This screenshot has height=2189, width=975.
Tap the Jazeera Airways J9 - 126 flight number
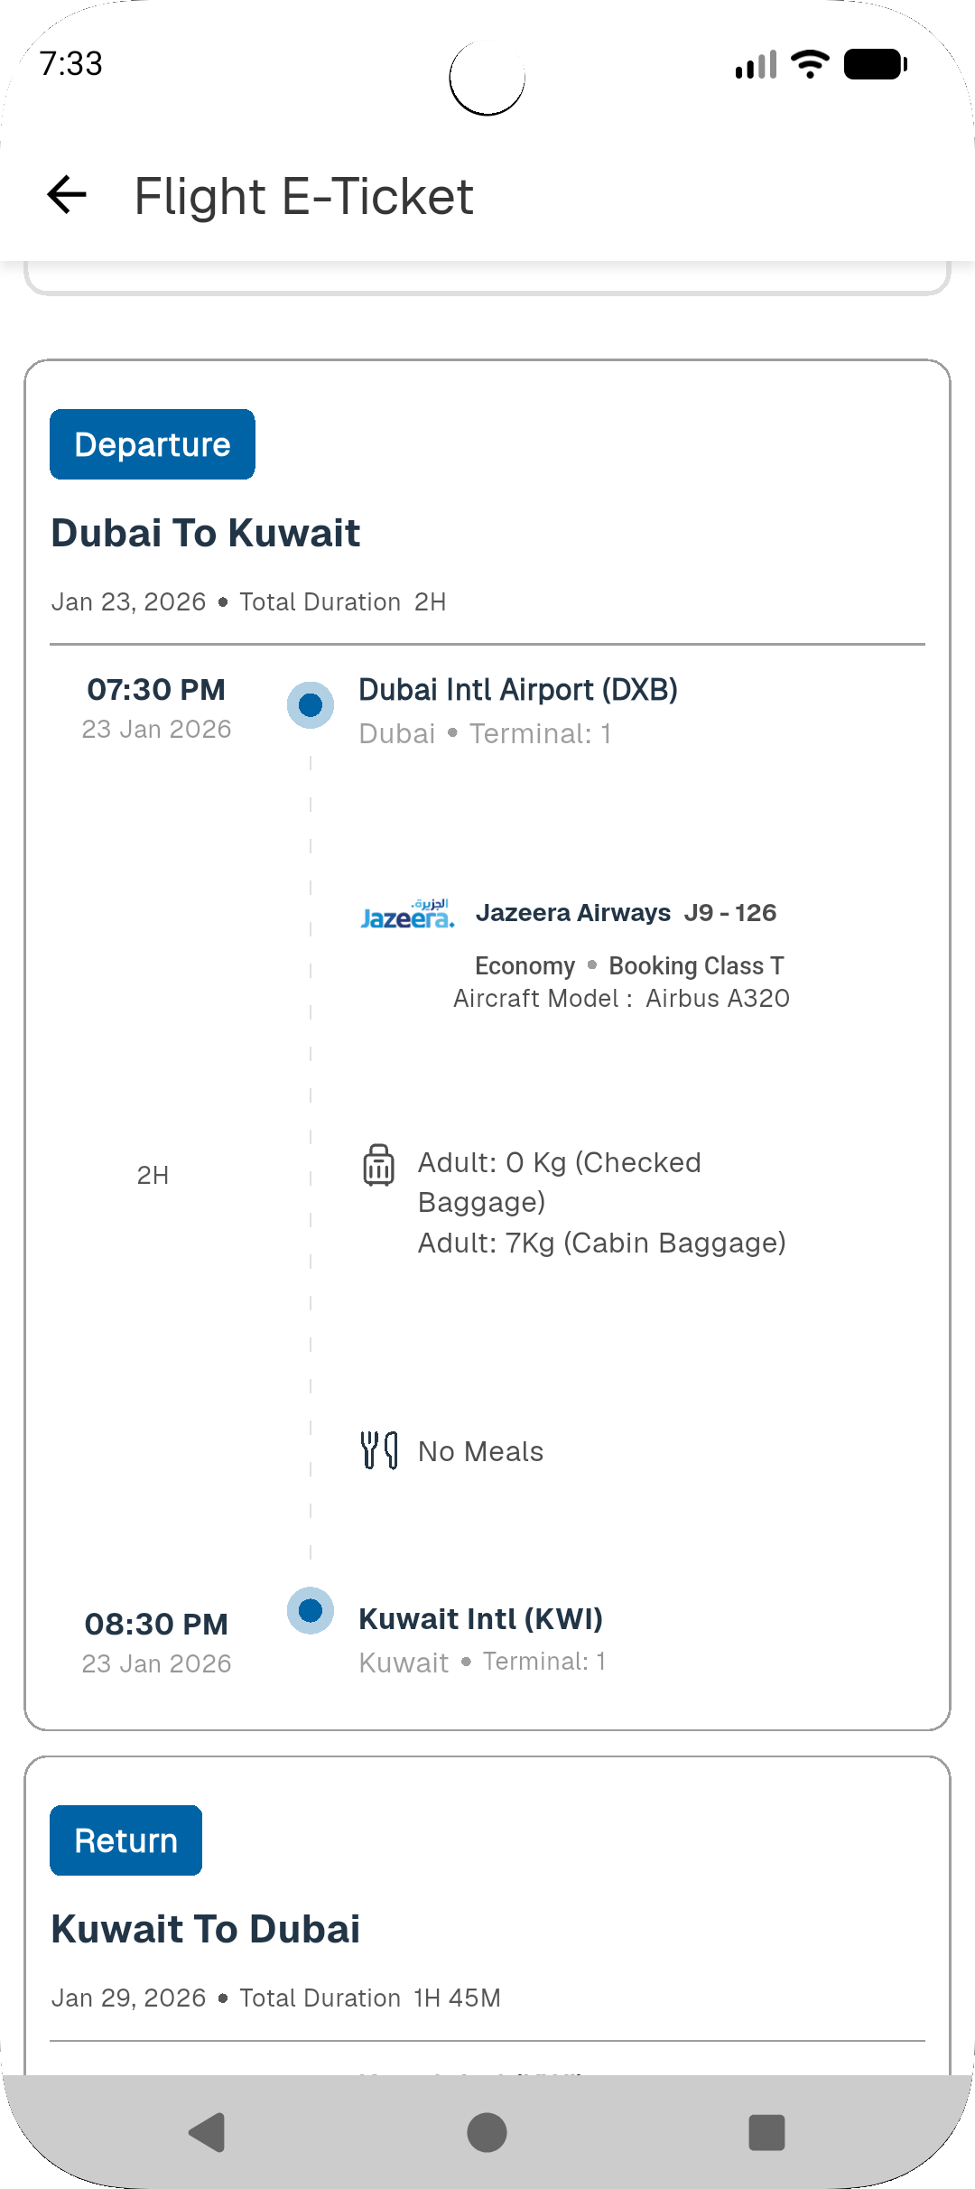pyautogui.click(x=626, y=913)
